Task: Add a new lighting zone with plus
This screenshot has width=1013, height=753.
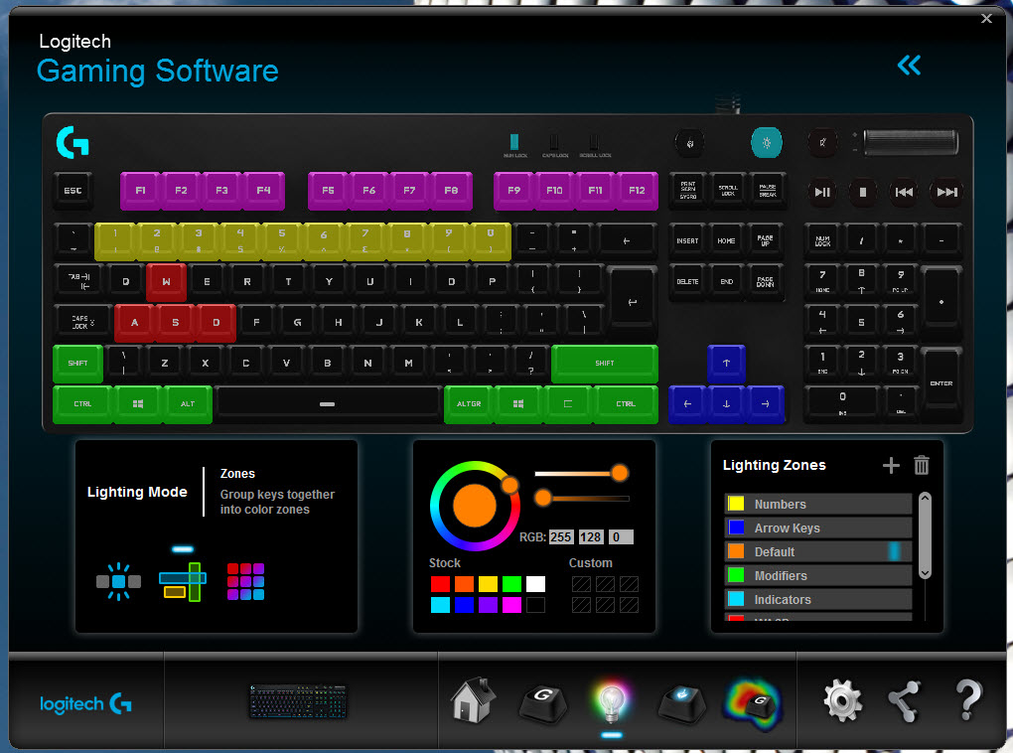Action: point(891,465)
